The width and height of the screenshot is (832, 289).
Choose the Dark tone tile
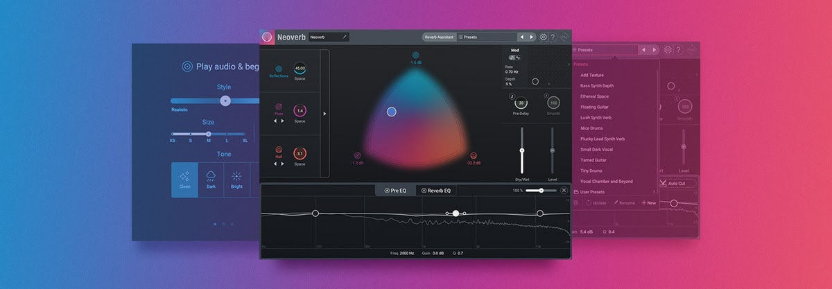211,180
